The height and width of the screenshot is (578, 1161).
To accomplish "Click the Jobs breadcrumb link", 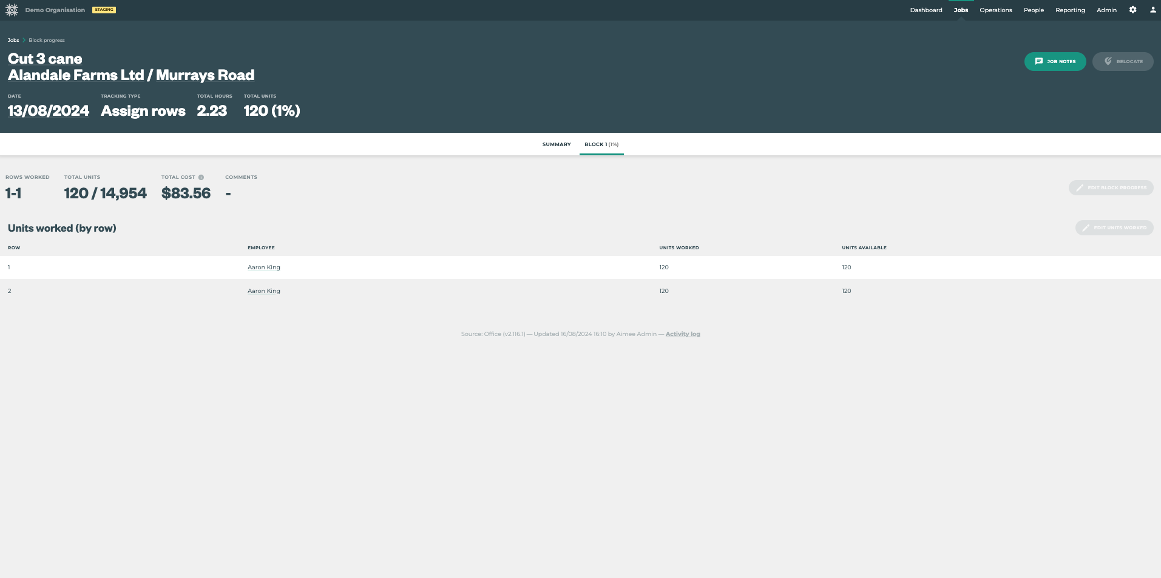I will 13,39.
